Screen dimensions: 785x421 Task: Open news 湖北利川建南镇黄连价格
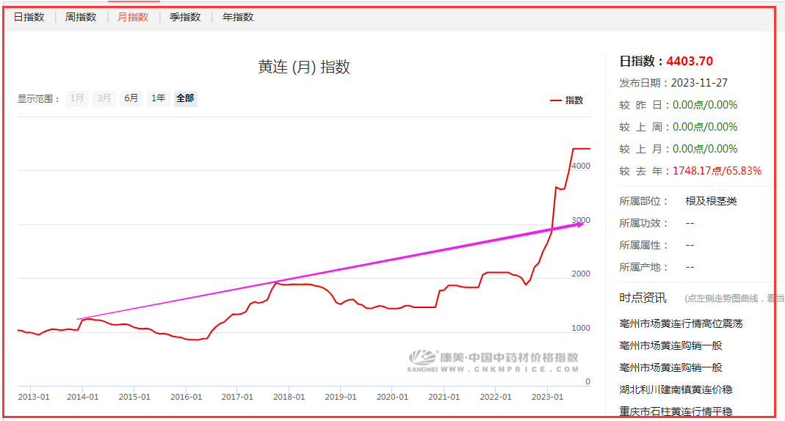(x=676, y=389)
